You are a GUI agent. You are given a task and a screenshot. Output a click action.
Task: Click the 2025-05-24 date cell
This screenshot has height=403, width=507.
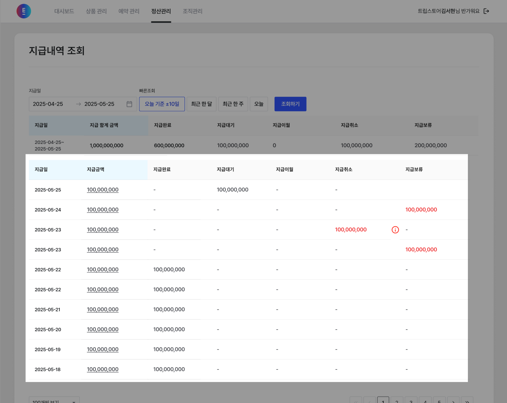[x=48, y=210]
